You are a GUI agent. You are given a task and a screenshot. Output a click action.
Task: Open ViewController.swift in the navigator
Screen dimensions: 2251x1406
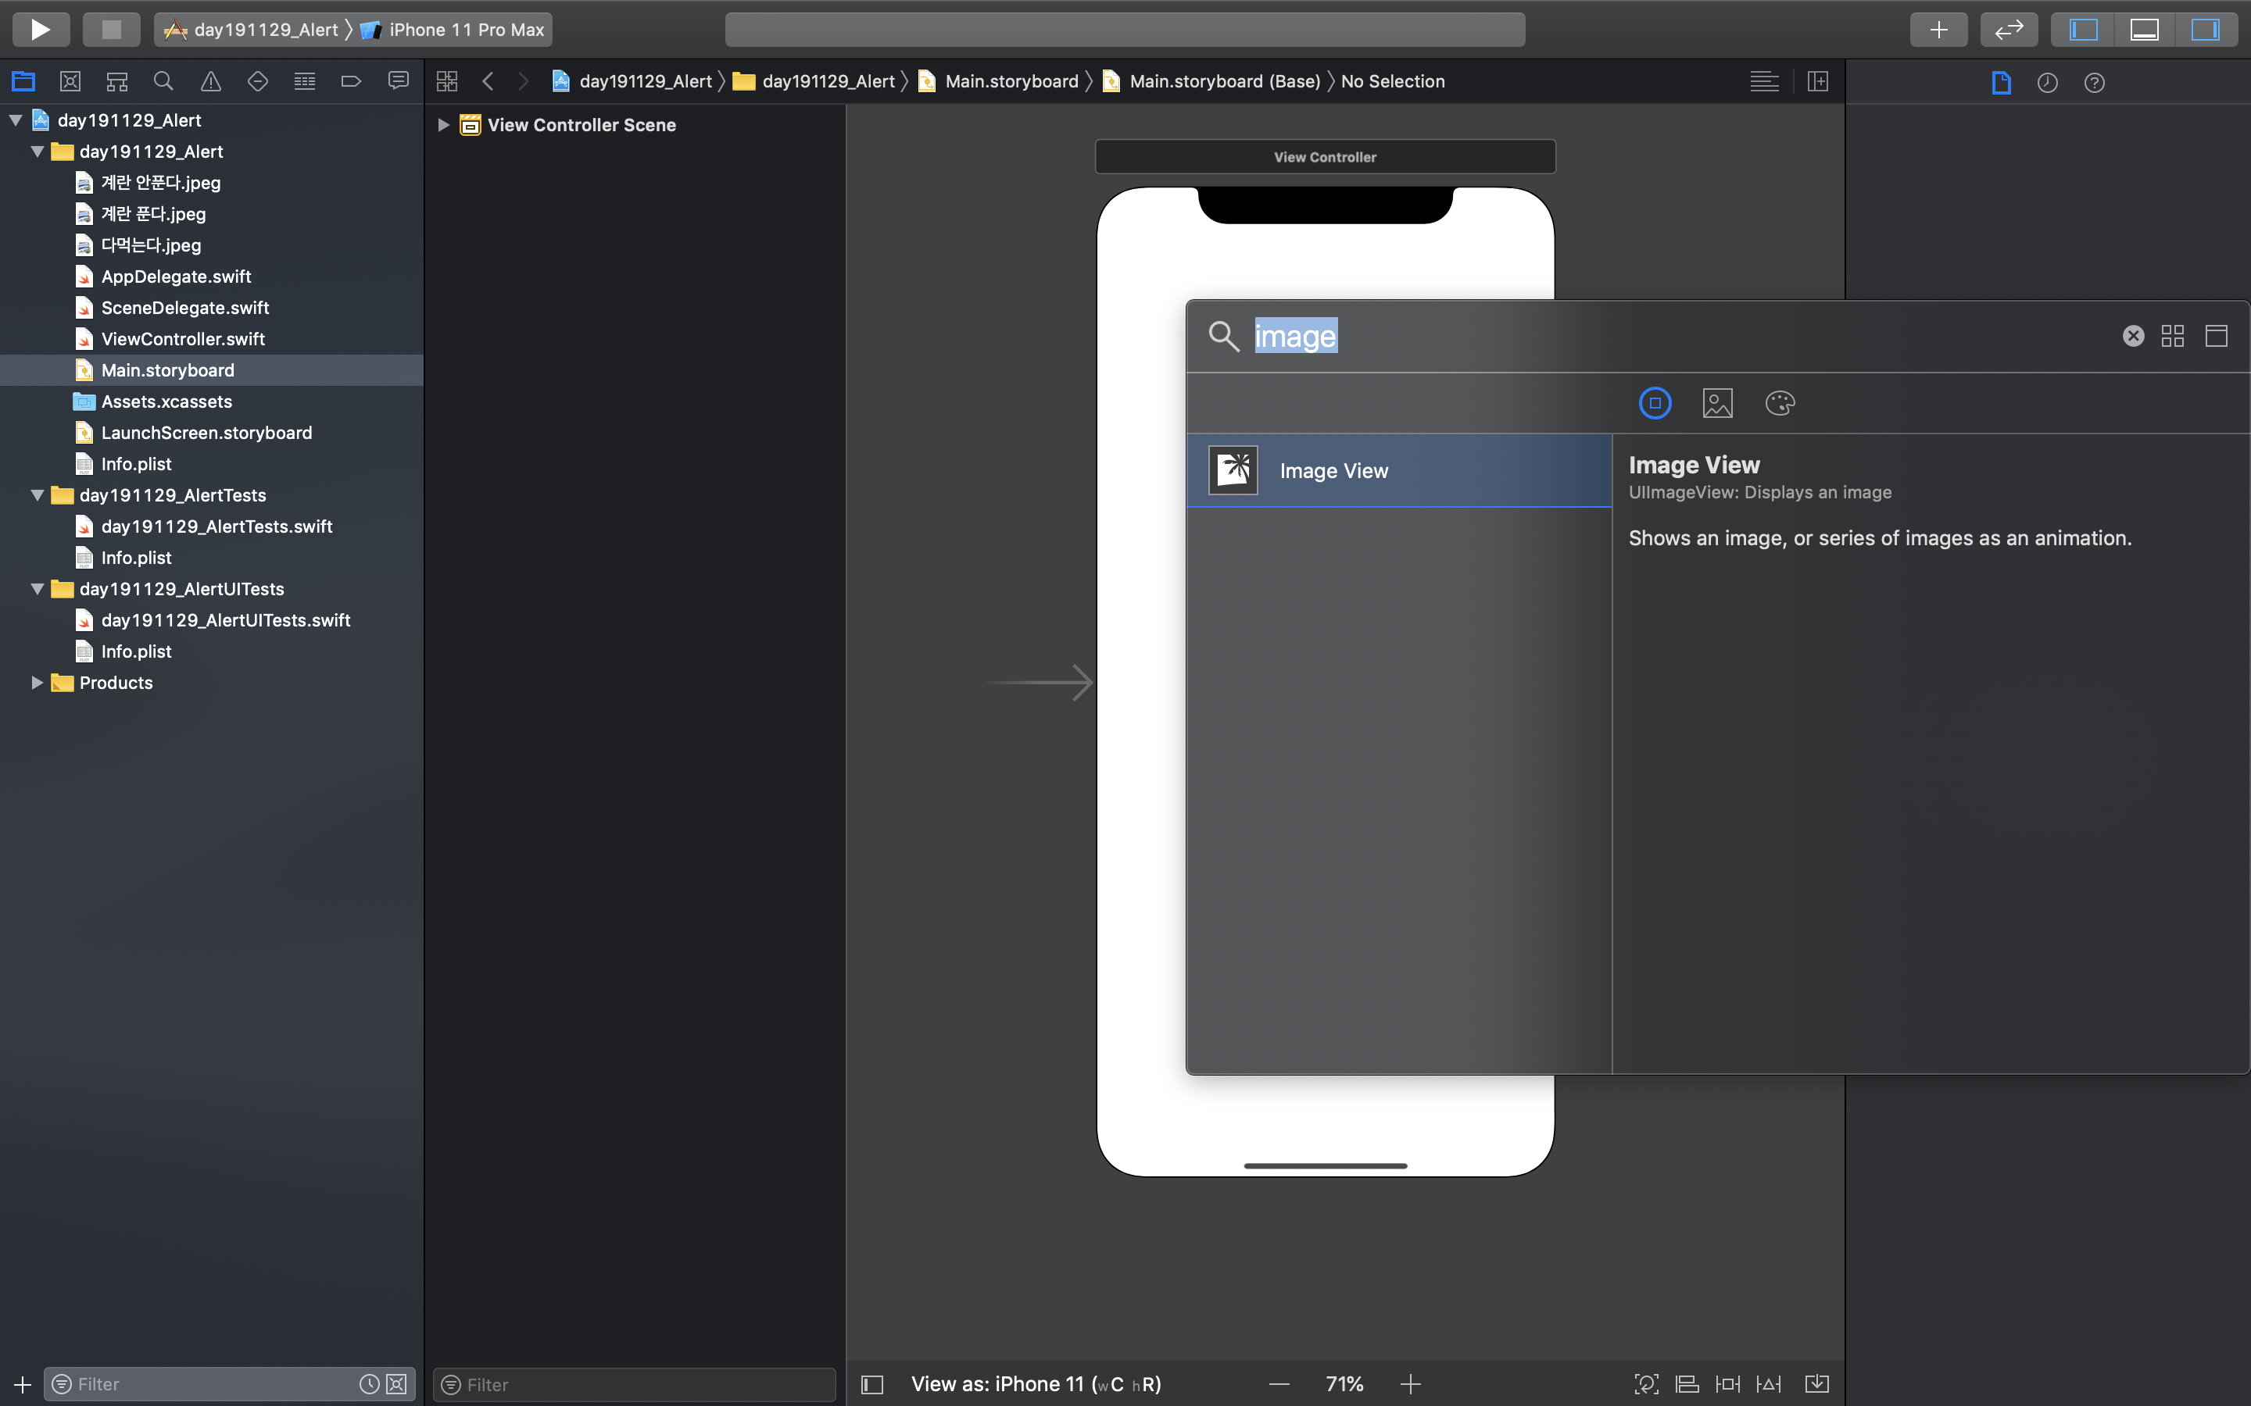[x=182, y=338]
